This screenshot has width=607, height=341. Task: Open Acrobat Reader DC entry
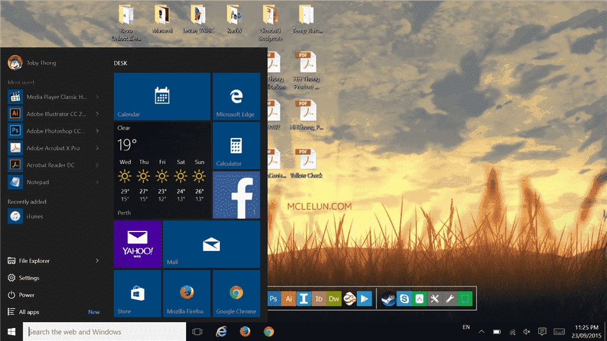click(x=54, y=165)
